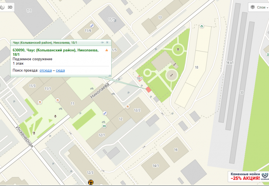The height and width of the screenshot is (186, 269).
Task: Click the green tree icon above building 18
Action: tap(202, 26)
